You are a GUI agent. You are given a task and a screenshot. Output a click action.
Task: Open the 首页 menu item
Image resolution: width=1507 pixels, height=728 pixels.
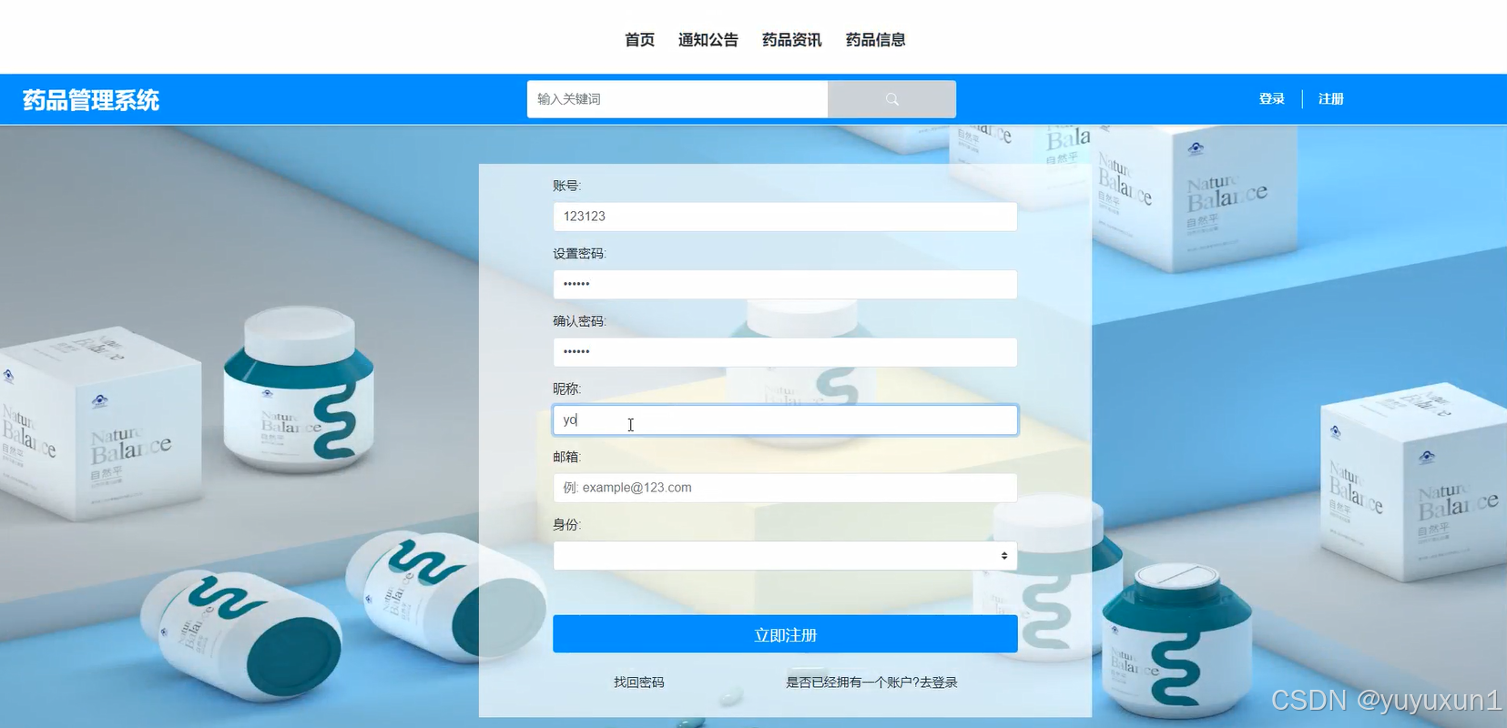coord(639,40)
